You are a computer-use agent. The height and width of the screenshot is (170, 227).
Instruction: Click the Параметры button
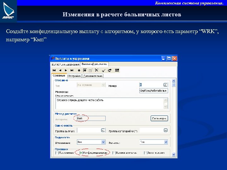click(x=159, y=119)
